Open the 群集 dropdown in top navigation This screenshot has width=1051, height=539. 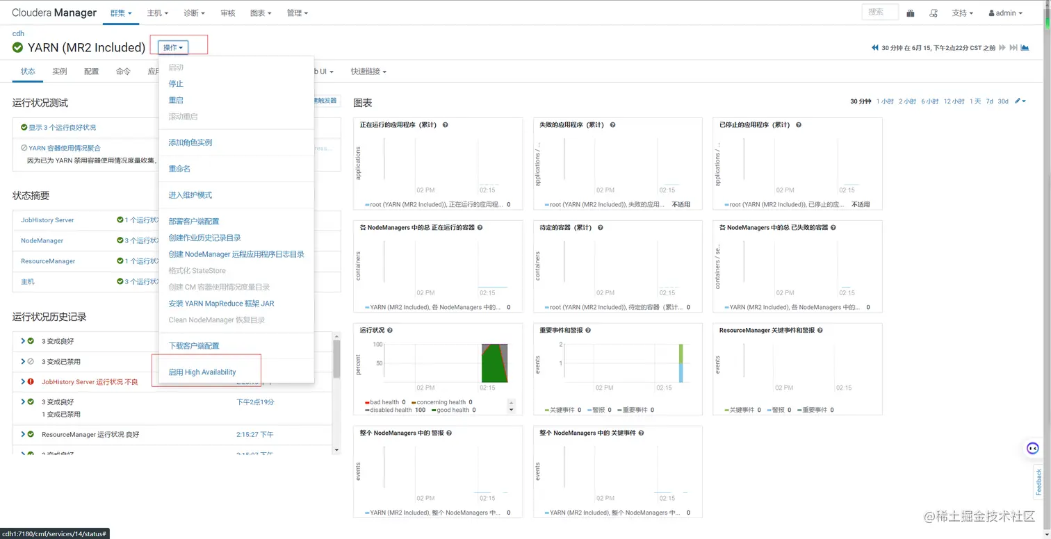coord(121,13)
